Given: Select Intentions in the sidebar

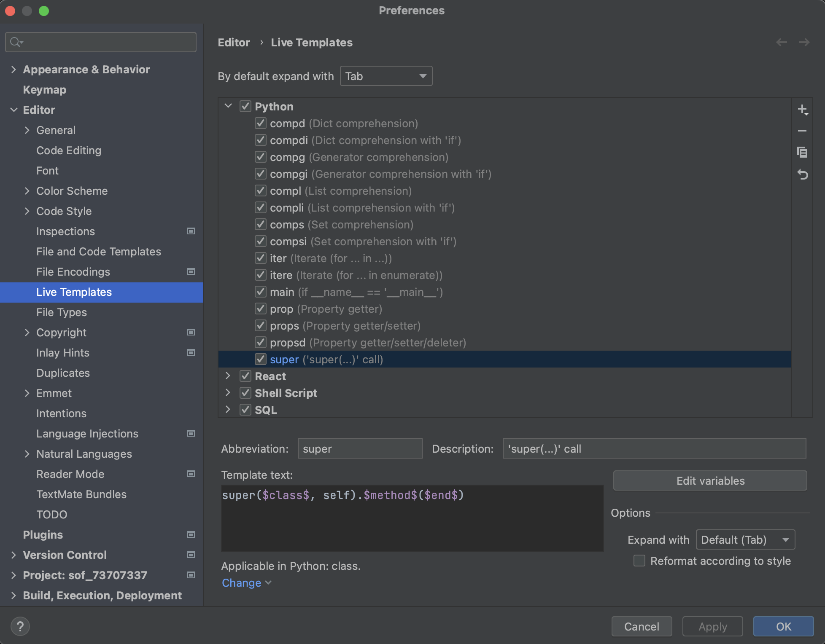Looking at the screenshot, I should (61, 413).
